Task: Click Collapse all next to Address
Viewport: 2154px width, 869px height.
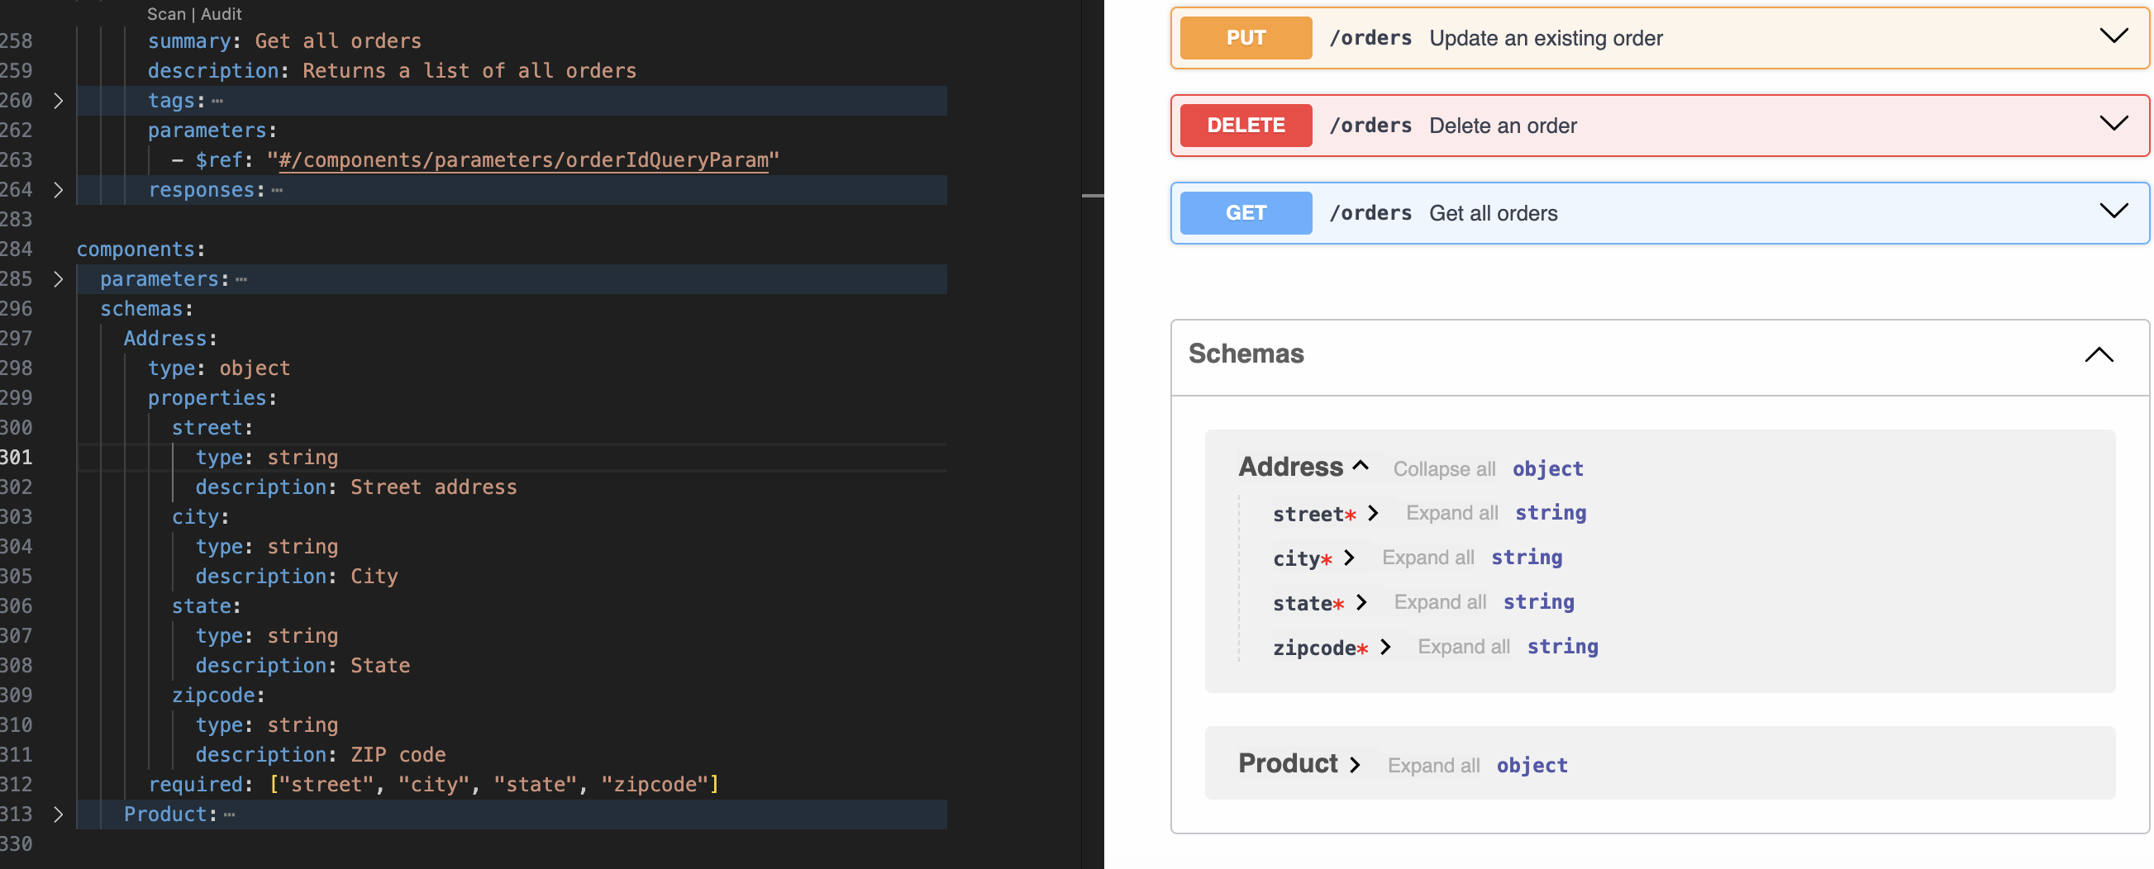Action: [1444, 468]
